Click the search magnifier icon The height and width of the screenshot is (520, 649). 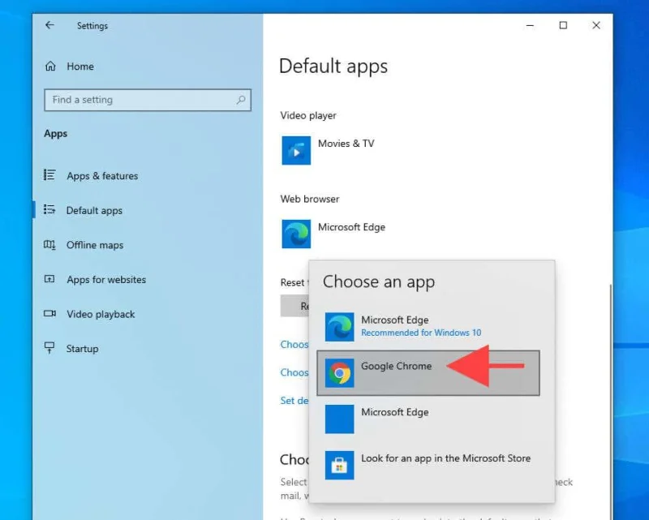click(x=241, y=100)
